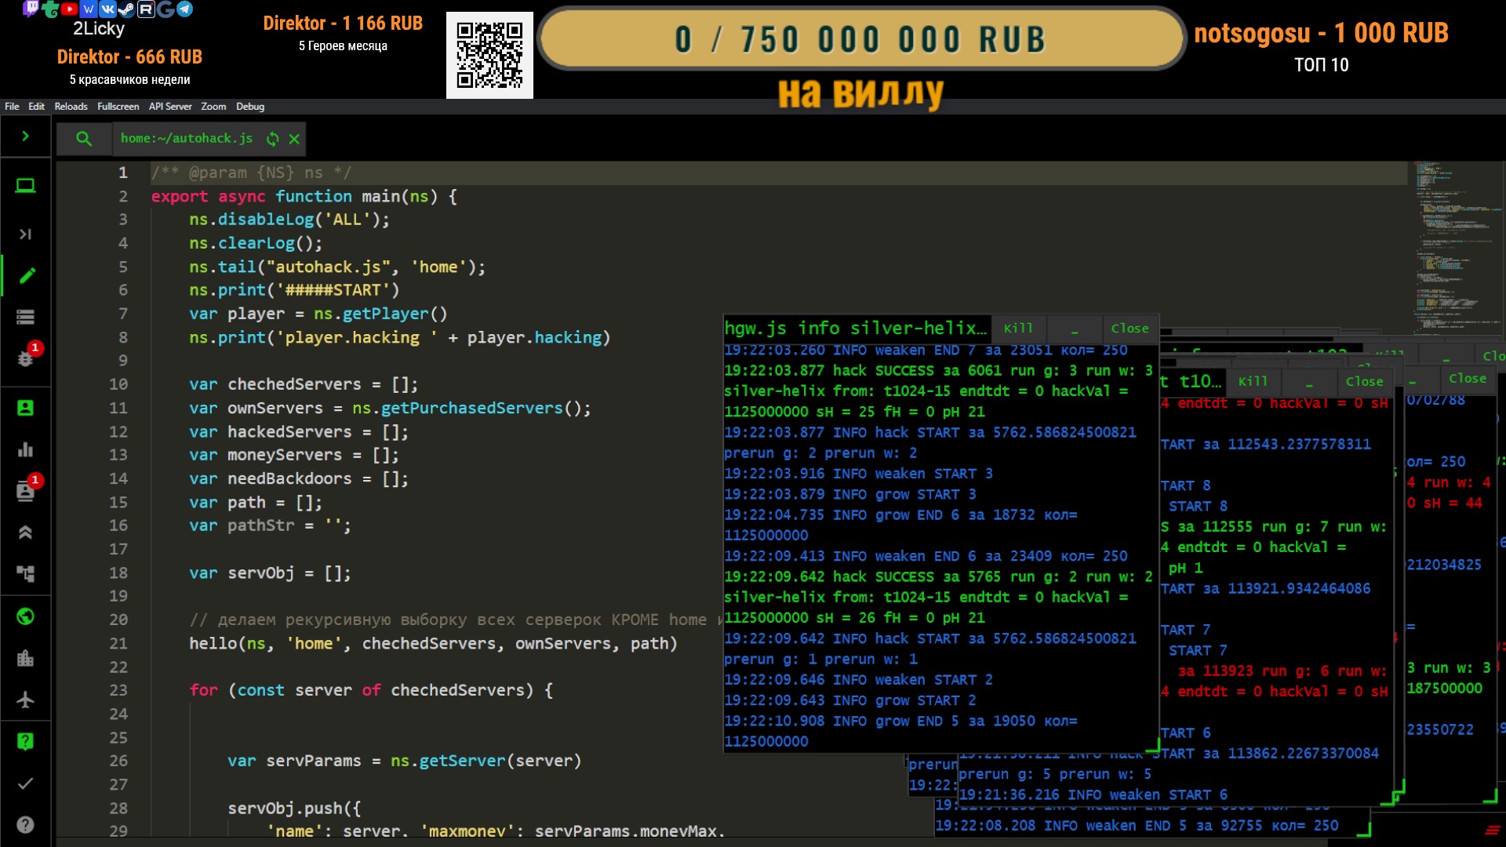Open the API Server menu
1506x847 pixels.
[170, 107]
